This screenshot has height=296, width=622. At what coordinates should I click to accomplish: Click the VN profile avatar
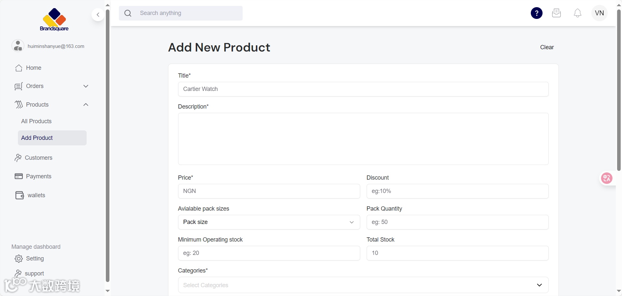point(599,13)
